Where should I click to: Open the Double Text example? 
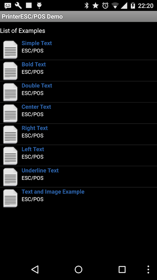click(78, 92)
